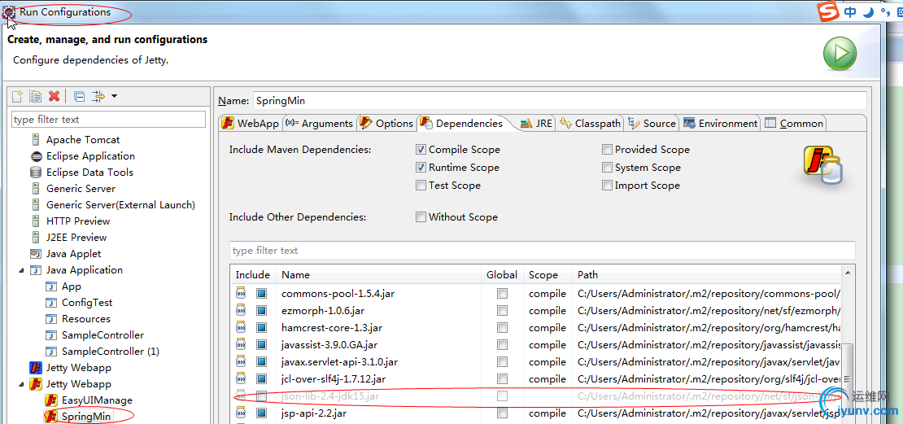Enable the Test Scope checkbox

pyautogui.click(x=421, y=186)
